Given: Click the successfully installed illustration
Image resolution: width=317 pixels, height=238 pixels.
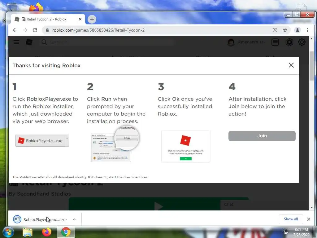Looking at the screenshot, I should pyautogui.click(x=186, y=146).
